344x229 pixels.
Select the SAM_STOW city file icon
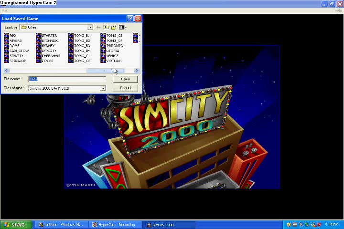tap(6, 51)
